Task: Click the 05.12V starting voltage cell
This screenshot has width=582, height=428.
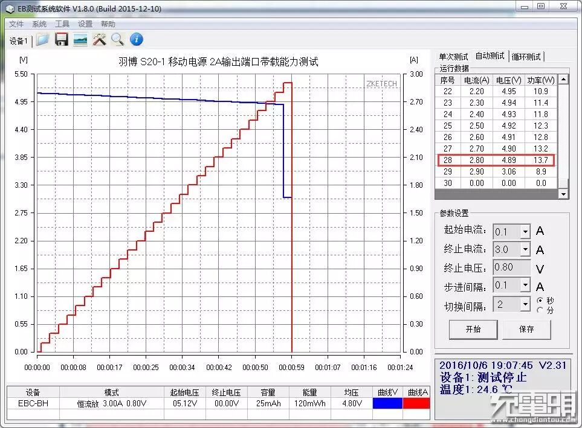Action: [185, 403]
